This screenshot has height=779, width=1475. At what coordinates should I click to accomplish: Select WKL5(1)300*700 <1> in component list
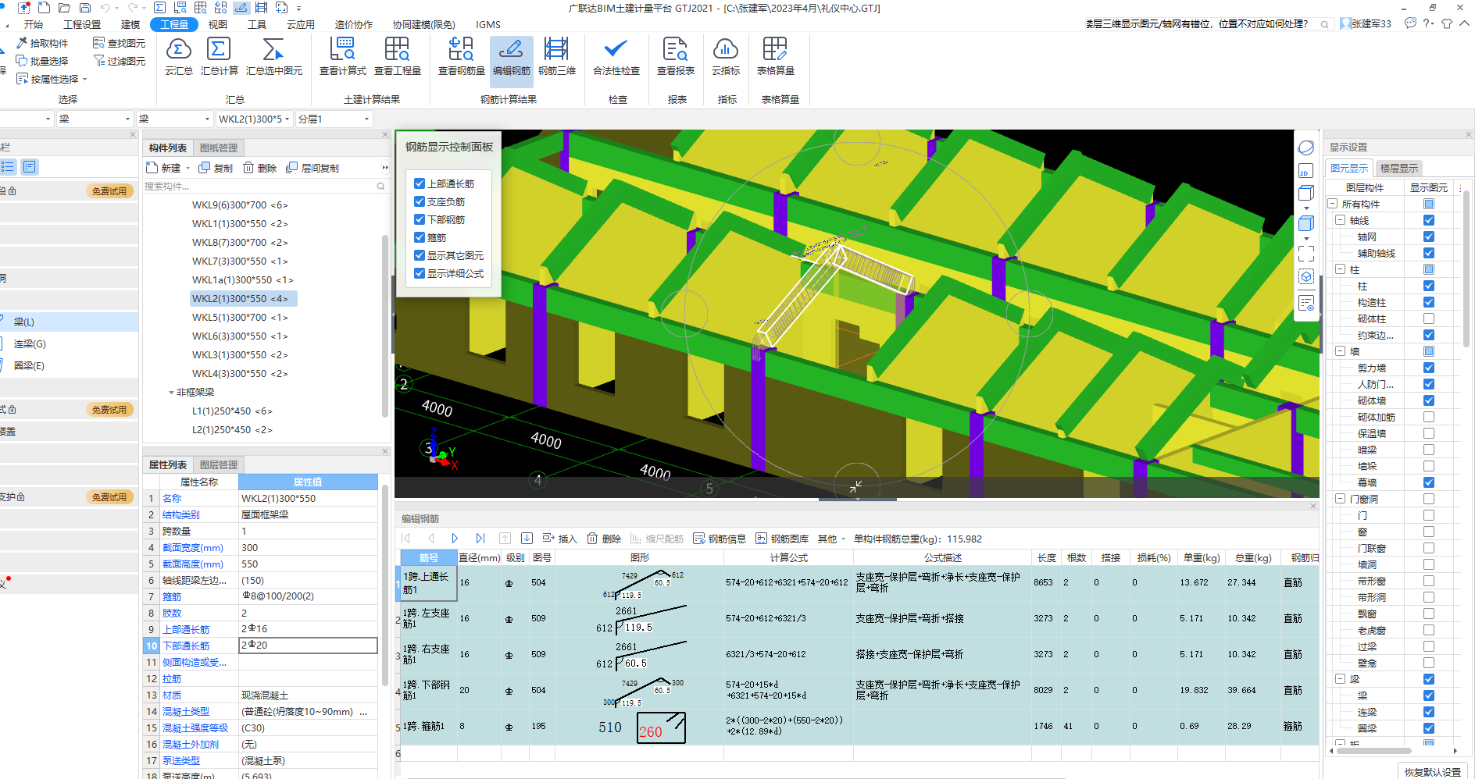coord(240,318)
